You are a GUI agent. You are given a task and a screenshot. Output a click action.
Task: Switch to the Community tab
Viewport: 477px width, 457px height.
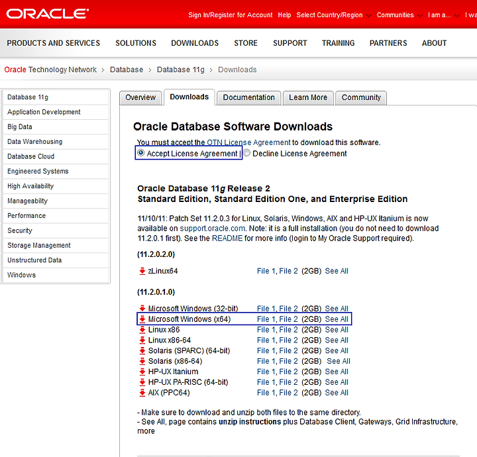(x=361, y=97)
